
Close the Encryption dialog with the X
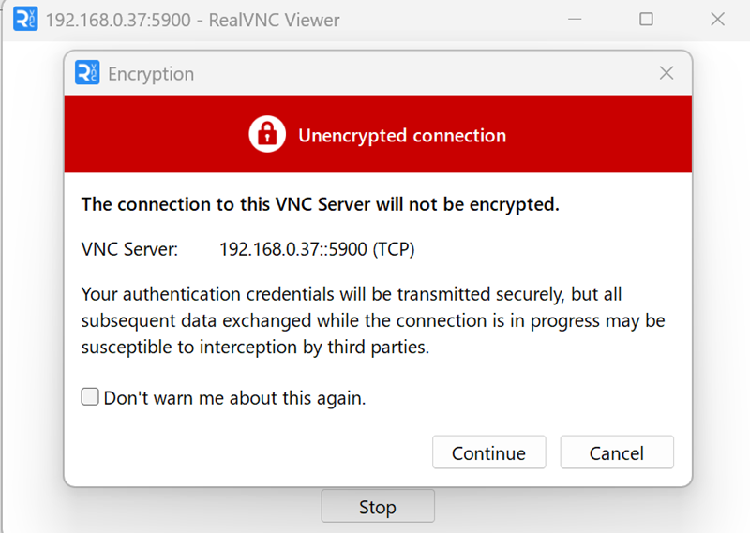point(667,73)
